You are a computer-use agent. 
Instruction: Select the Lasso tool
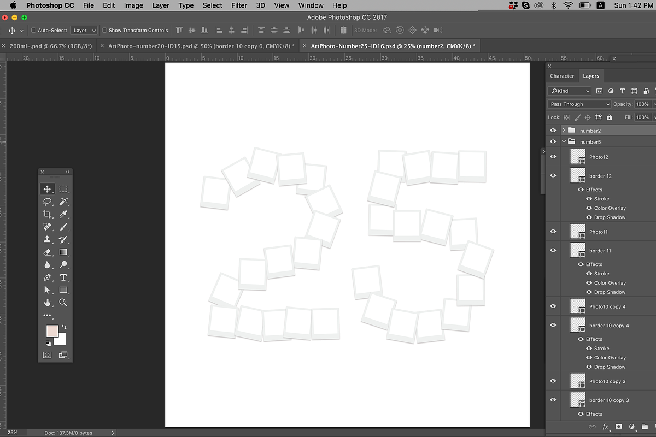coord(47,202)
